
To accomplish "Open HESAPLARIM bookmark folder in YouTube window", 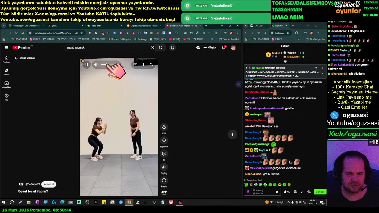I will (19, 39).
